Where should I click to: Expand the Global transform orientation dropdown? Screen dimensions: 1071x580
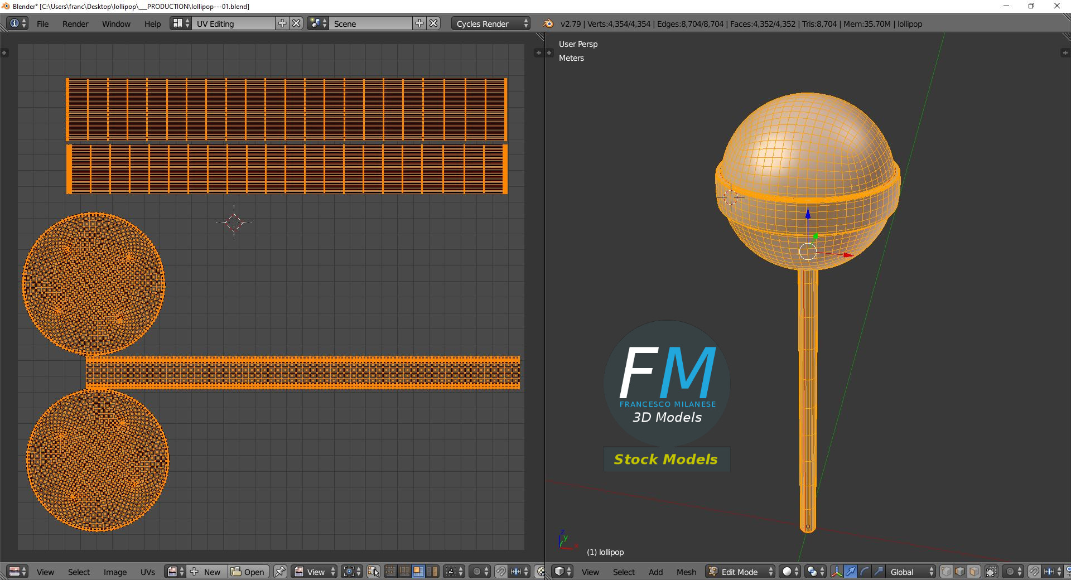point(910,572)
